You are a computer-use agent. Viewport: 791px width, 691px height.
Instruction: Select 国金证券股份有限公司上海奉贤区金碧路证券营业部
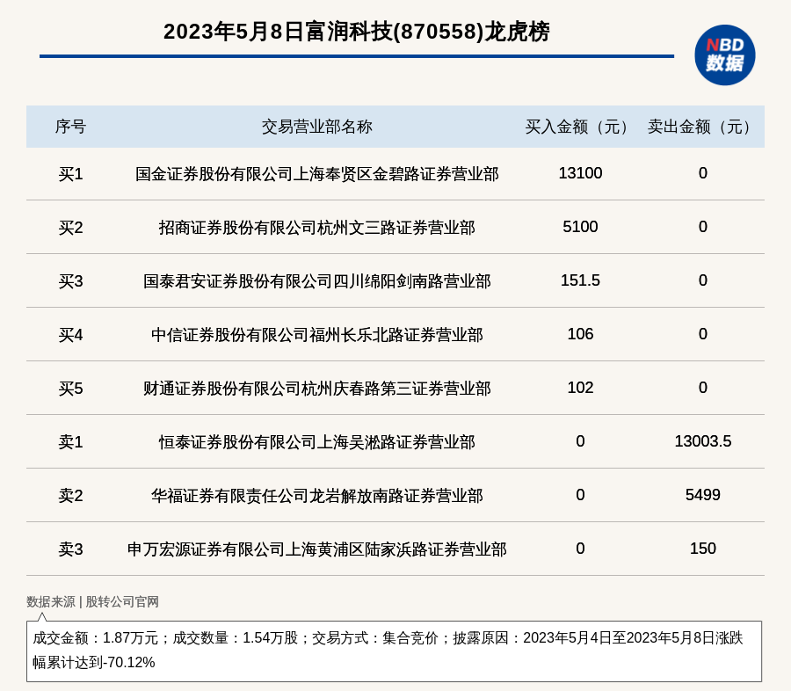click(x=316, y=174)
